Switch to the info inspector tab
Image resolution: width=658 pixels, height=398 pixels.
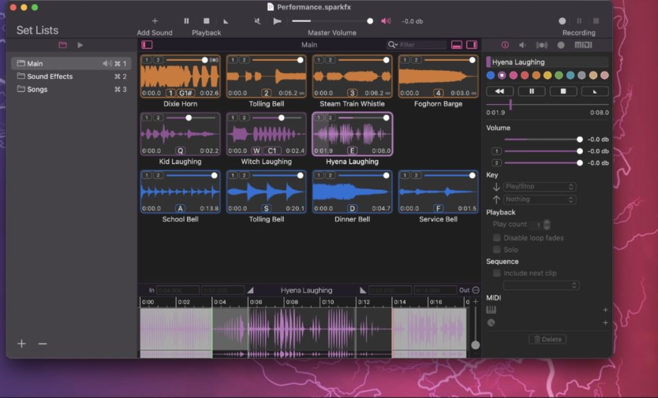(x=504, y=45)
